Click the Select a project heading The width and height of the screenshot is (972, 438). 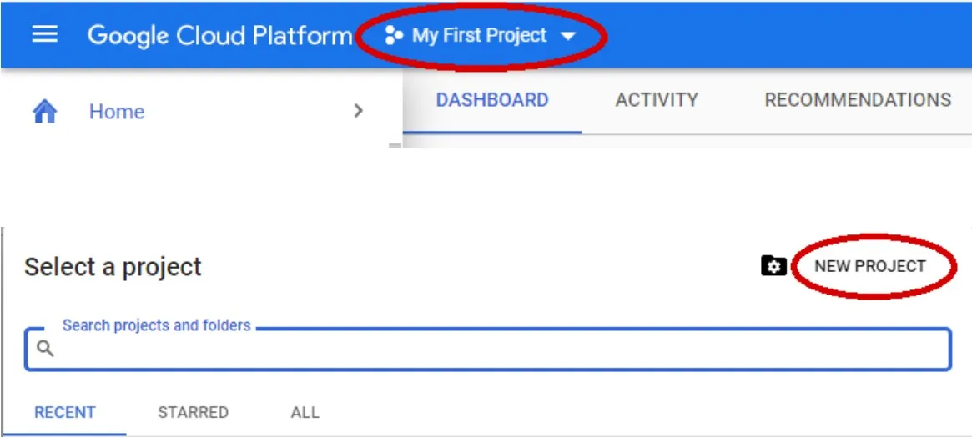113,267
